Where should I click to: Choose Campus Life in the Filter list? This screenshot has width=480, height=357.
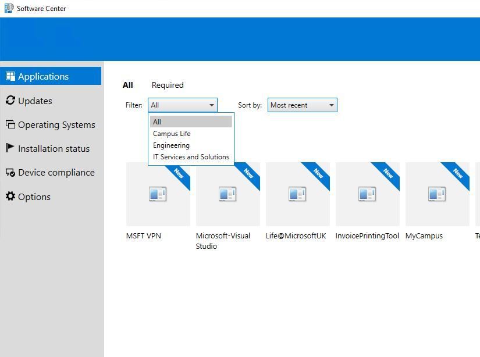click(x=191, y=133)
